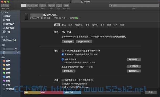Viewport: 160px width, 97px height.
Task: Click the search field
Action: pos(134,6)
